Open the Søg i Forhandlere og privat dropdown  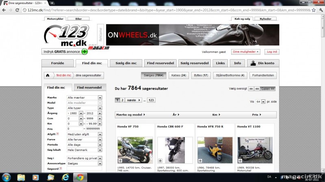point(84,158)
